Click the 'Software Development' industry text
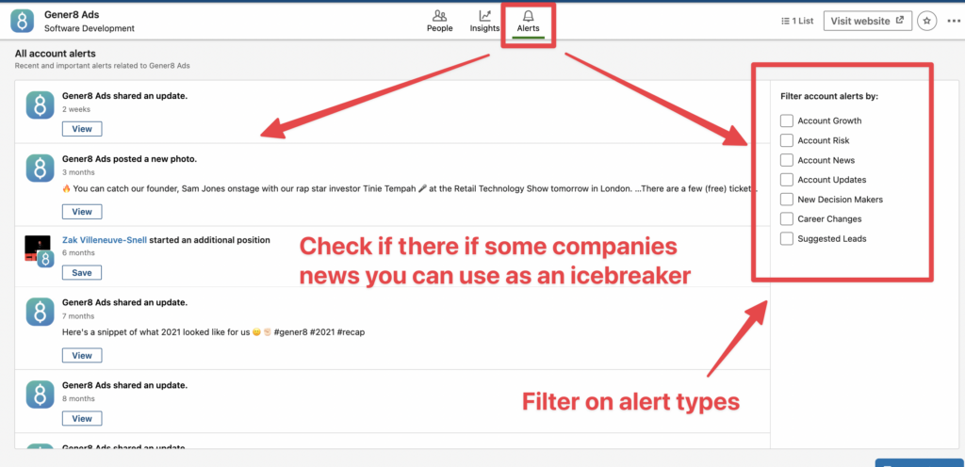The width and height of the screenshot is (965, 467). tap(90, 28)
